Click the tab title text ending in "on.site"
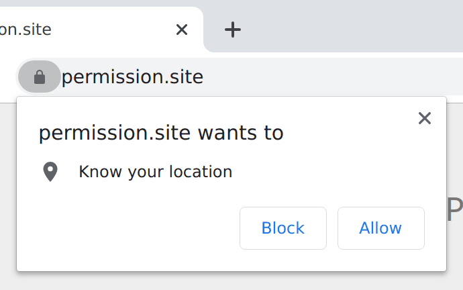The height and width of the screenshot is (290, 463). point(27,30)
